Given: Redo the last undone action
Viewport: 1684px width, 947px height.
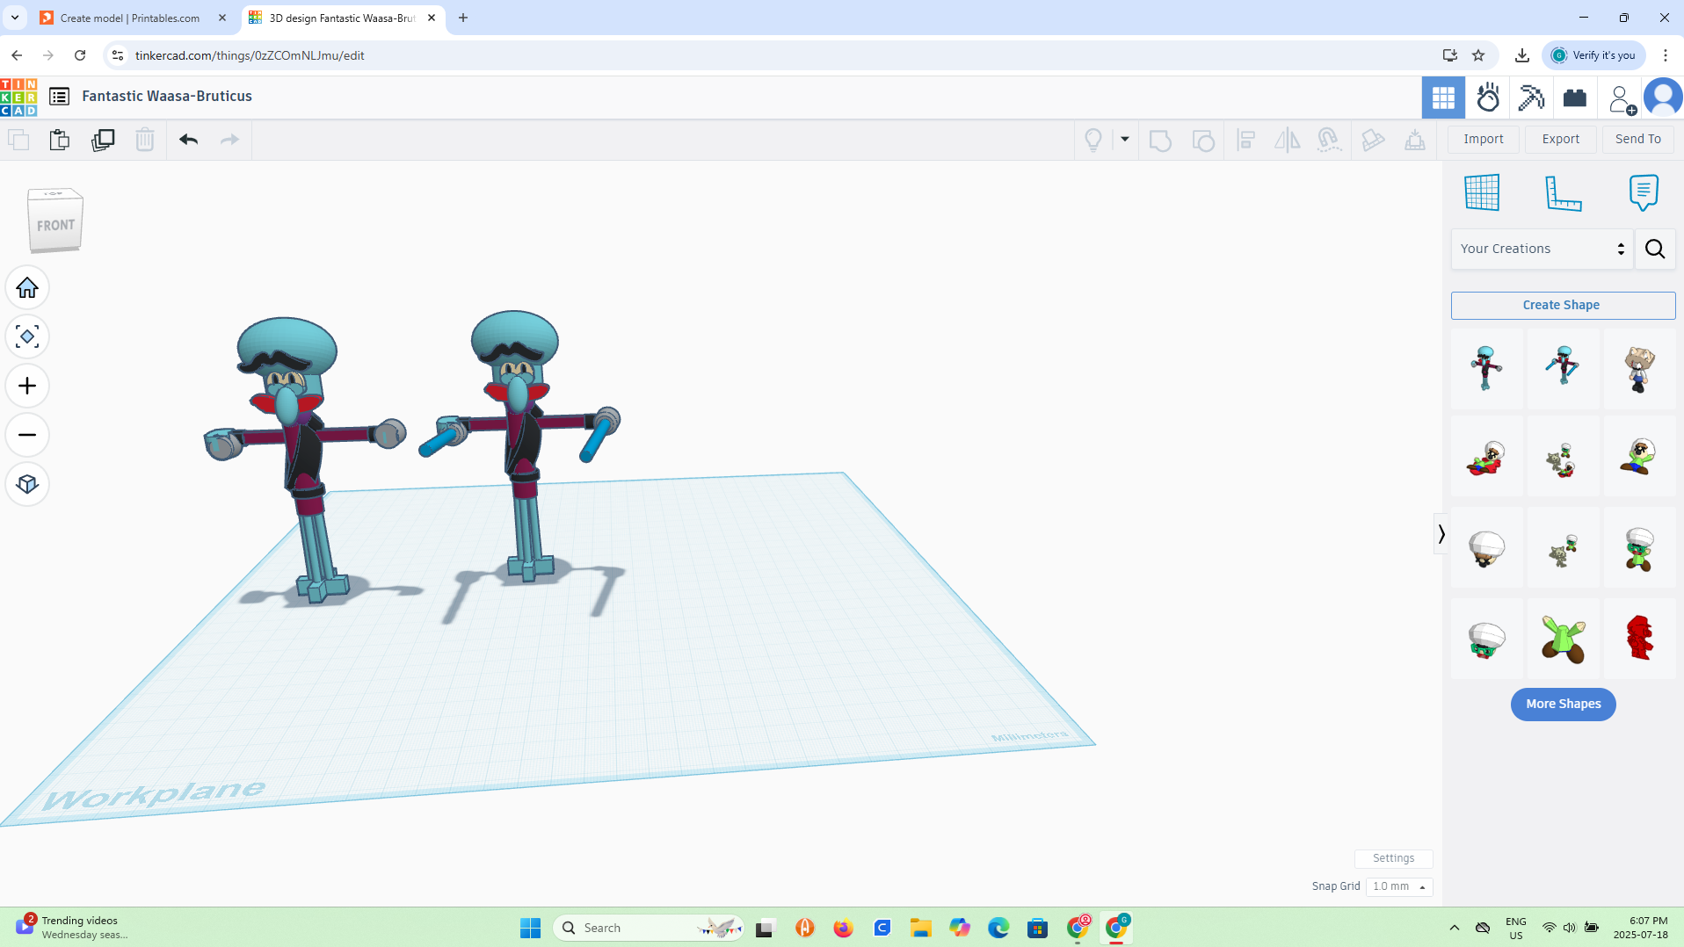Looking at the screenshot, I should (229, 140).
